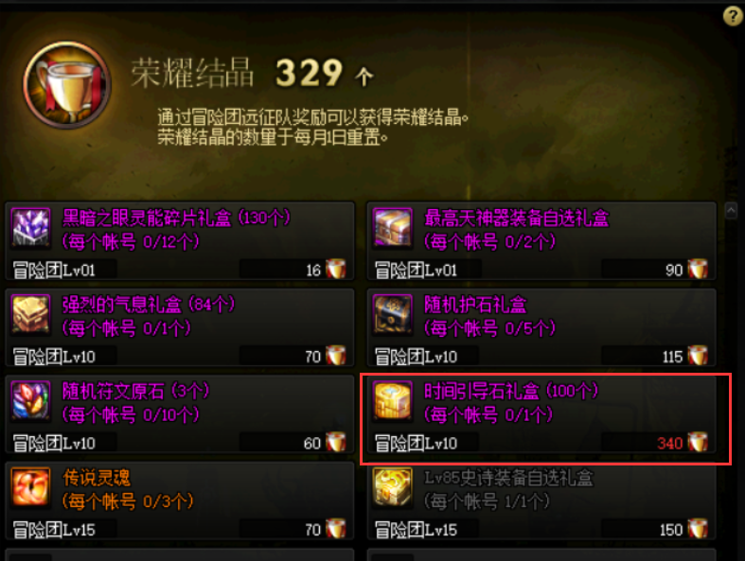Click the 时间引导石礼盒 yellow box icon
This screenshot has width=745, height=561.
click(x=393, y=400)
